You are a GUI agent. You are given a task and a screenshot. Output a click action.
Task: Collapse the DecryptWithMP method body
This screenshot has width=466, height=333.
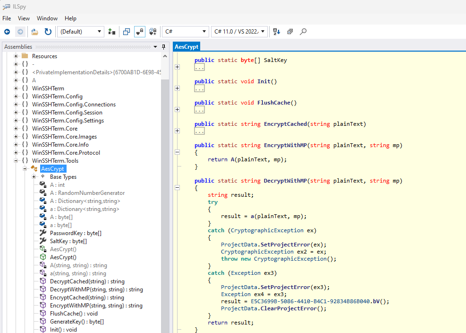coord(178,188)
